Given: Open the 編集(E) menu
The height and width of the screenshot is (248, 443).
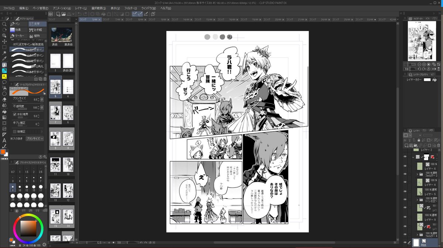Looking at the screenshot, I should 24,8.
